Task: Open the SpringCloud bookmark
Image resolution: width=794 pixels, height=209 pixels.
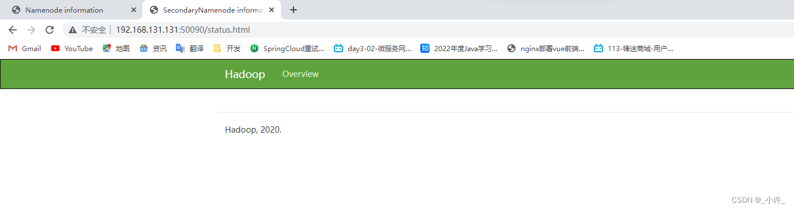Action: [x=287, y=49]
